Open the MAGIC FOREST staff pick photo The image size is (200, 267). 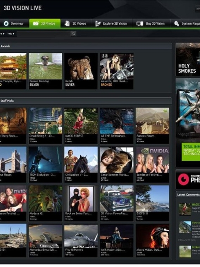click(81, 121)
